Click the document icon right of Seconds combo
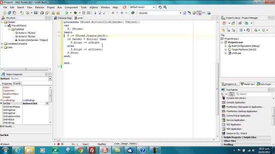 click(185, 13)
